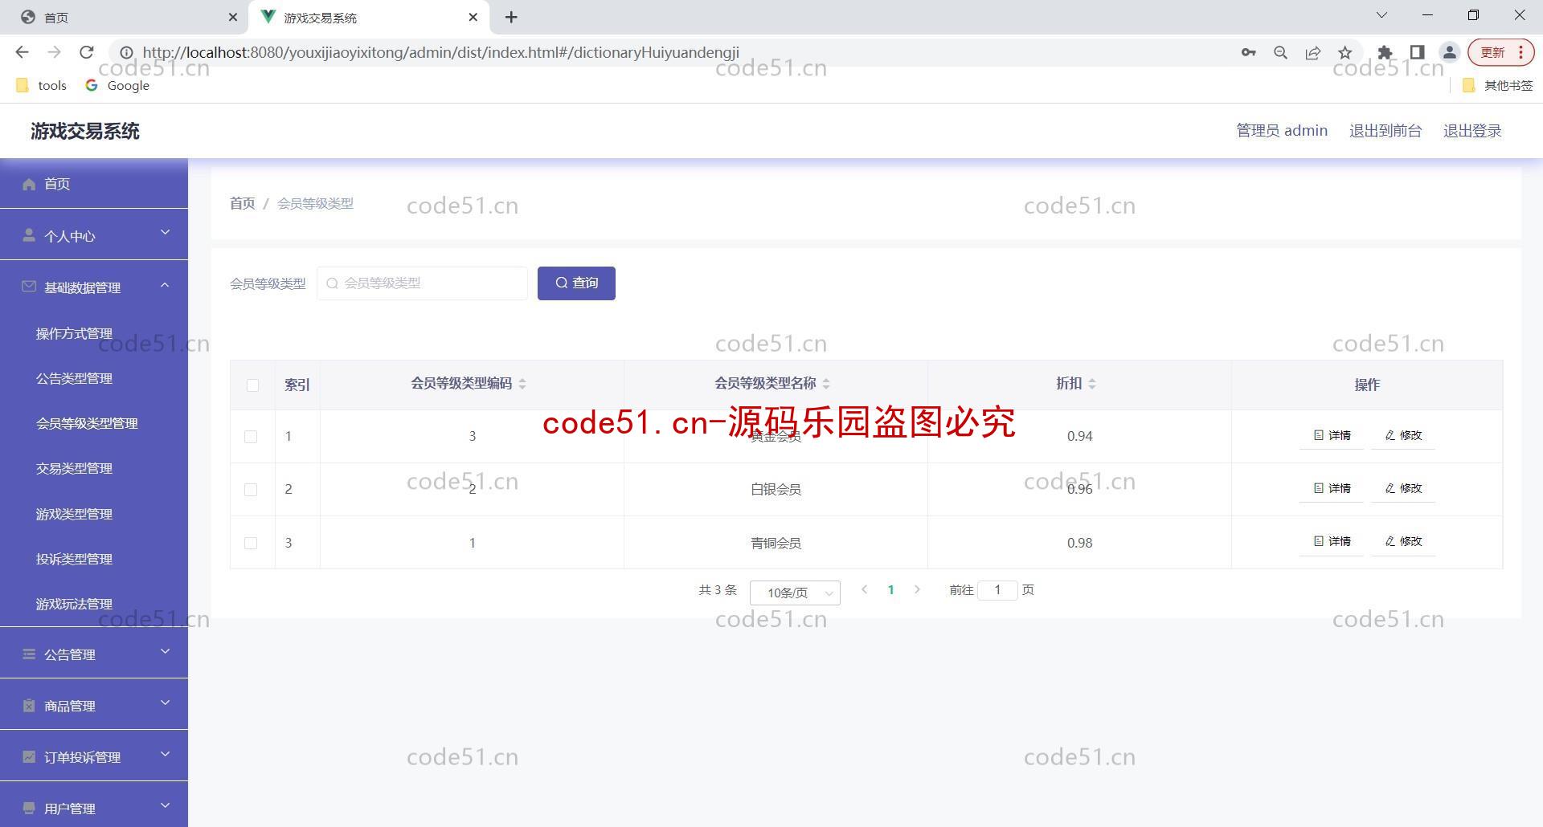Open 操作方式管理 in the sidebar
1543x827 pixels.
(74, 333)
